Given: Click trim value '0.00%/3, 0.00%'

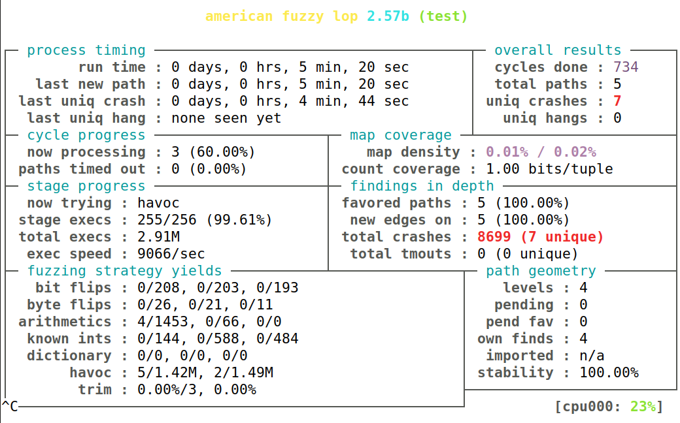Looking at the screenshot, I should 196,390.
